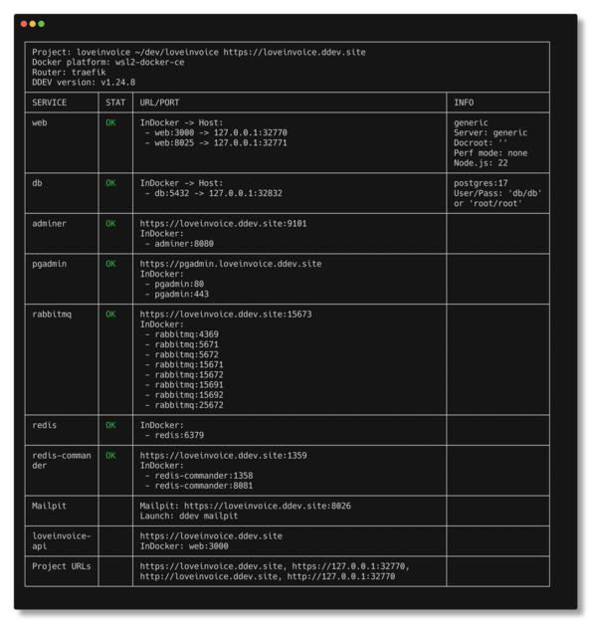597x629 pixels.
Task: Click web:8025 -> 127.0.0.1:32771 mapping
Action: (216, 142)
